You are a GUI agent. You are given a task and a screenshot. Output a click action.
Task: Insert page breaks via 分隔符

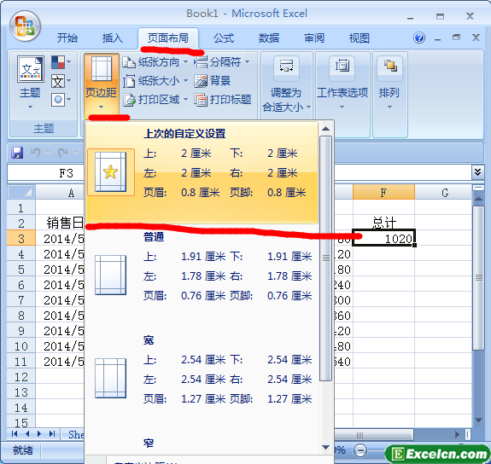pyautogui.click(x=222, y=62)
